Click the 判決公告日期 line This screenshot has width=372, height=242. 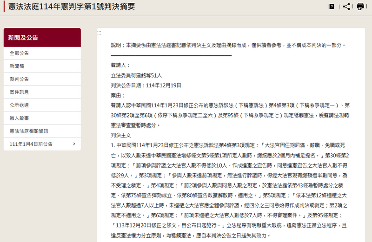click(x=146, y=85)
